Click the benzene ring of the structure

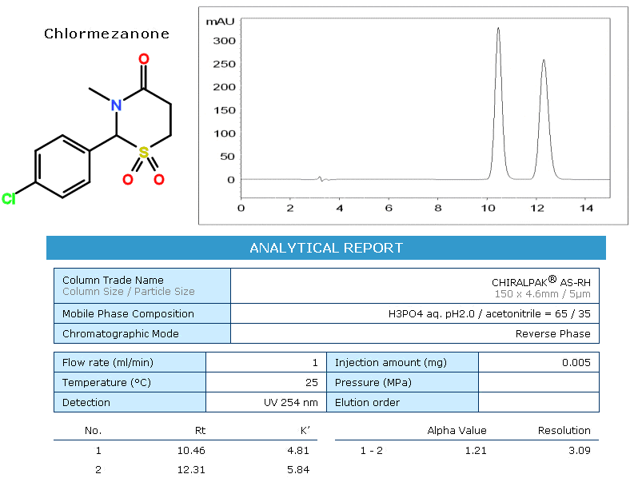tap(62, 166)
